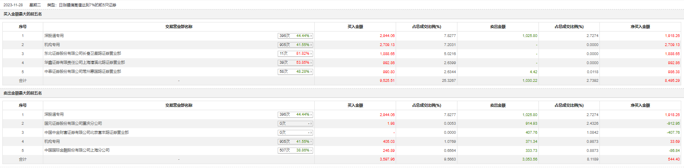This screenshot has width=684, height=168.
Task: Expand the 11次 81.82% badge arrow
Action: [x=311, y=54]
